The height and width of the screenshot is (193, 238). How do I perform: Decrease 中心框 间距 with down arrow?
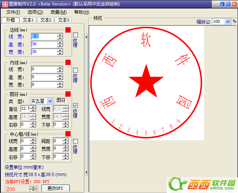click(x=65, y=143)
